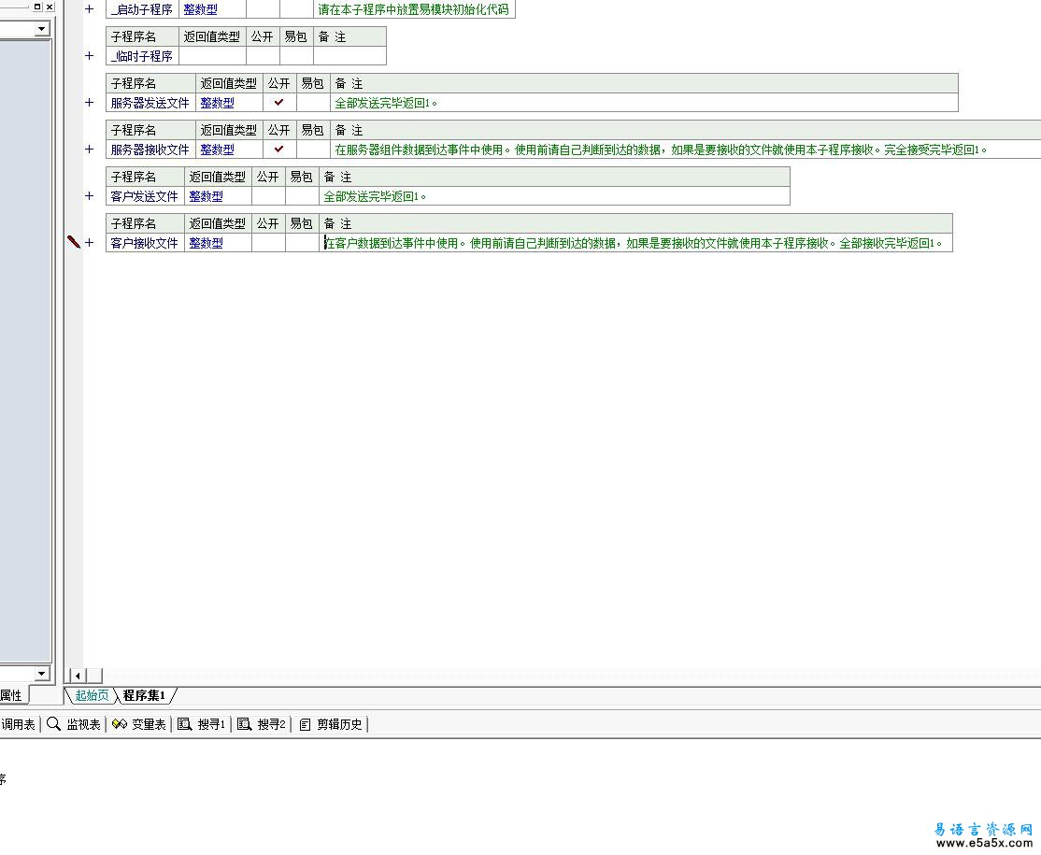1041x855 pixels.
Task: Open the 变量表 tab icon
Action: click(120, 724)
